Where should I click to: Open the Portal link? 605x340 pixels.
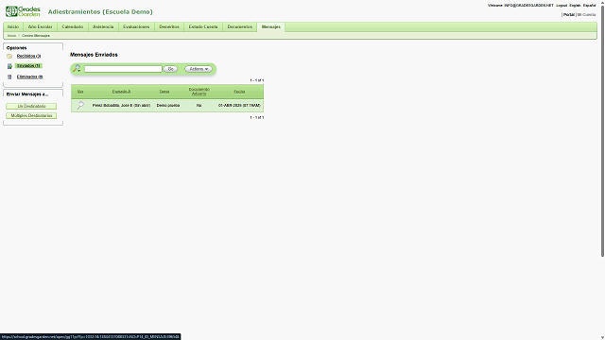click(x=569, y=15)
